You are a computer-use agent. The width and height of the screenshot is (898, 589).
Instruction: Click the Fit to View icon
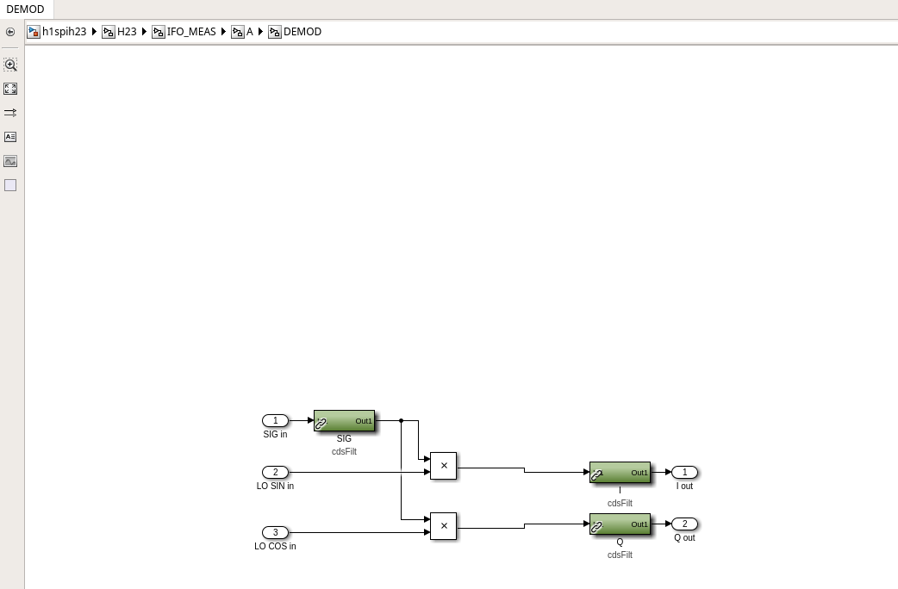coord(10,89)
